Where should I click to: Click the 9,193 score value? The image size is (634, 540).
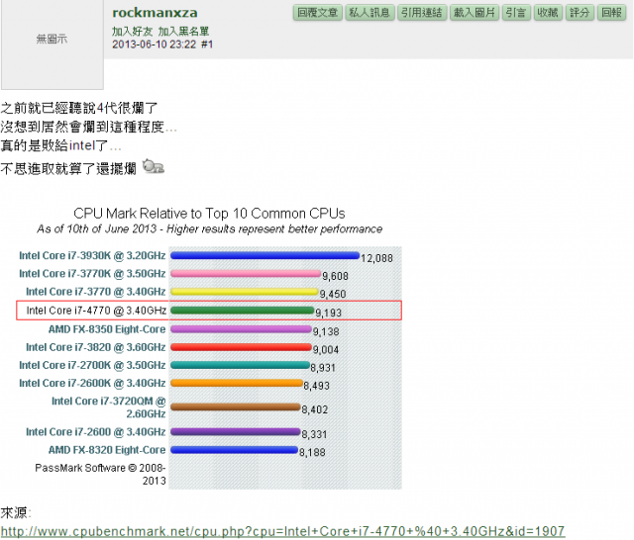[328, 313]
